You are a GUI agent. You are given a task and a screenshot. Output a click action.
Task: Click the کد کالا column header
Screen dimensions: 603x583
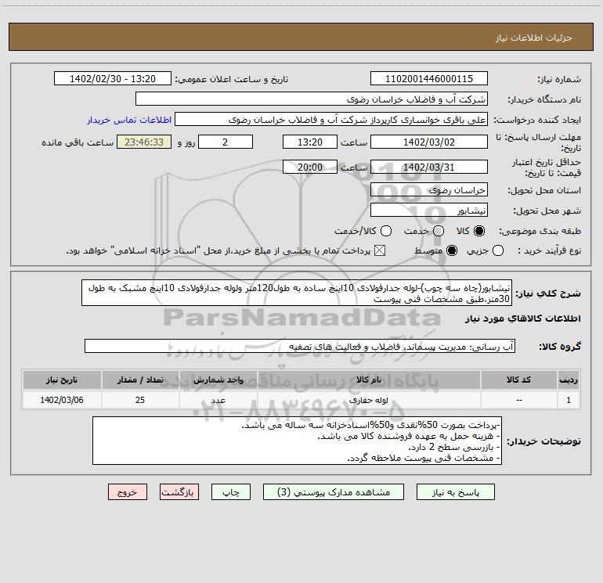point(519,380)
